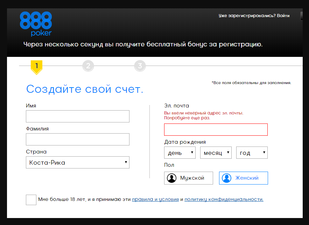Click the step 3 circle indicator
This screenshot has width=309, height=225.
pos(140,66)
